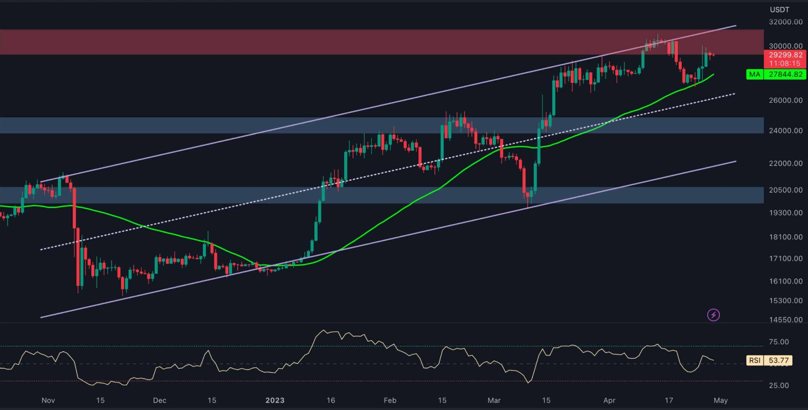Click the 30000.00 price axis label
The height and width of the screenshot is (410, 808).
[x=785, y=46]
